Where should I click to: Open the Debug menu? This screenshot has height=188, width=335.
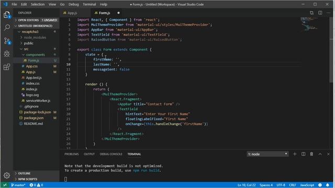coord(74,4)
